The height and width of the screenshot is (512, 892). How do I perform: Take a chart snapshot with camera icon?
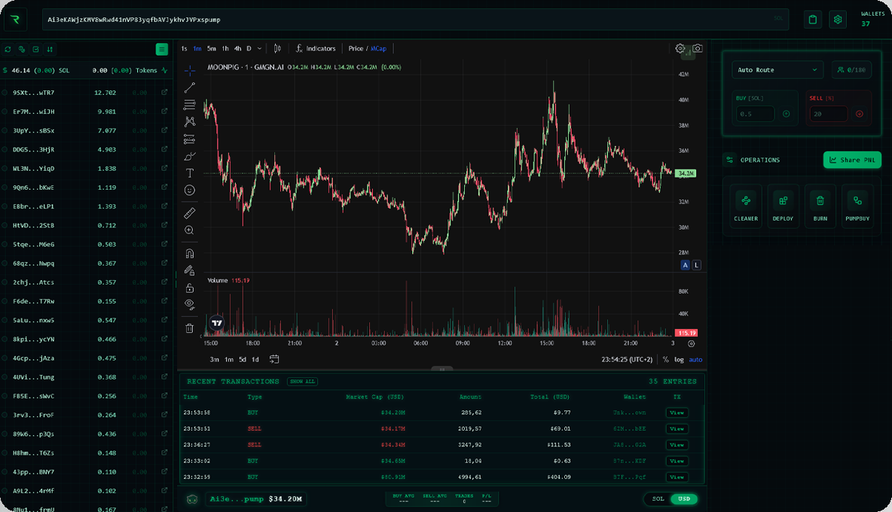698,48
